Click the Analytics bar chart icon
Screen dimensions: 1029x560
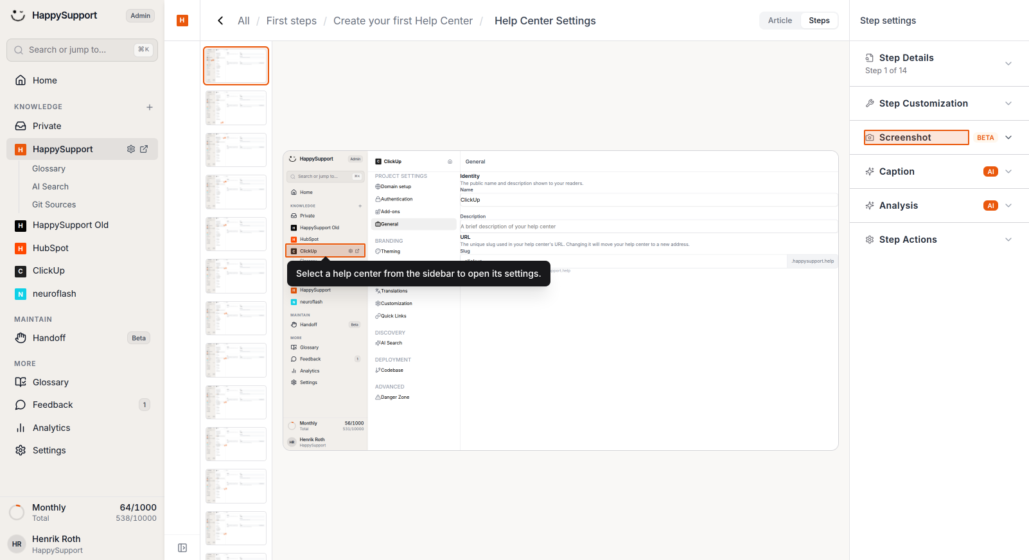pyautogui.click(x=21, y=428)
